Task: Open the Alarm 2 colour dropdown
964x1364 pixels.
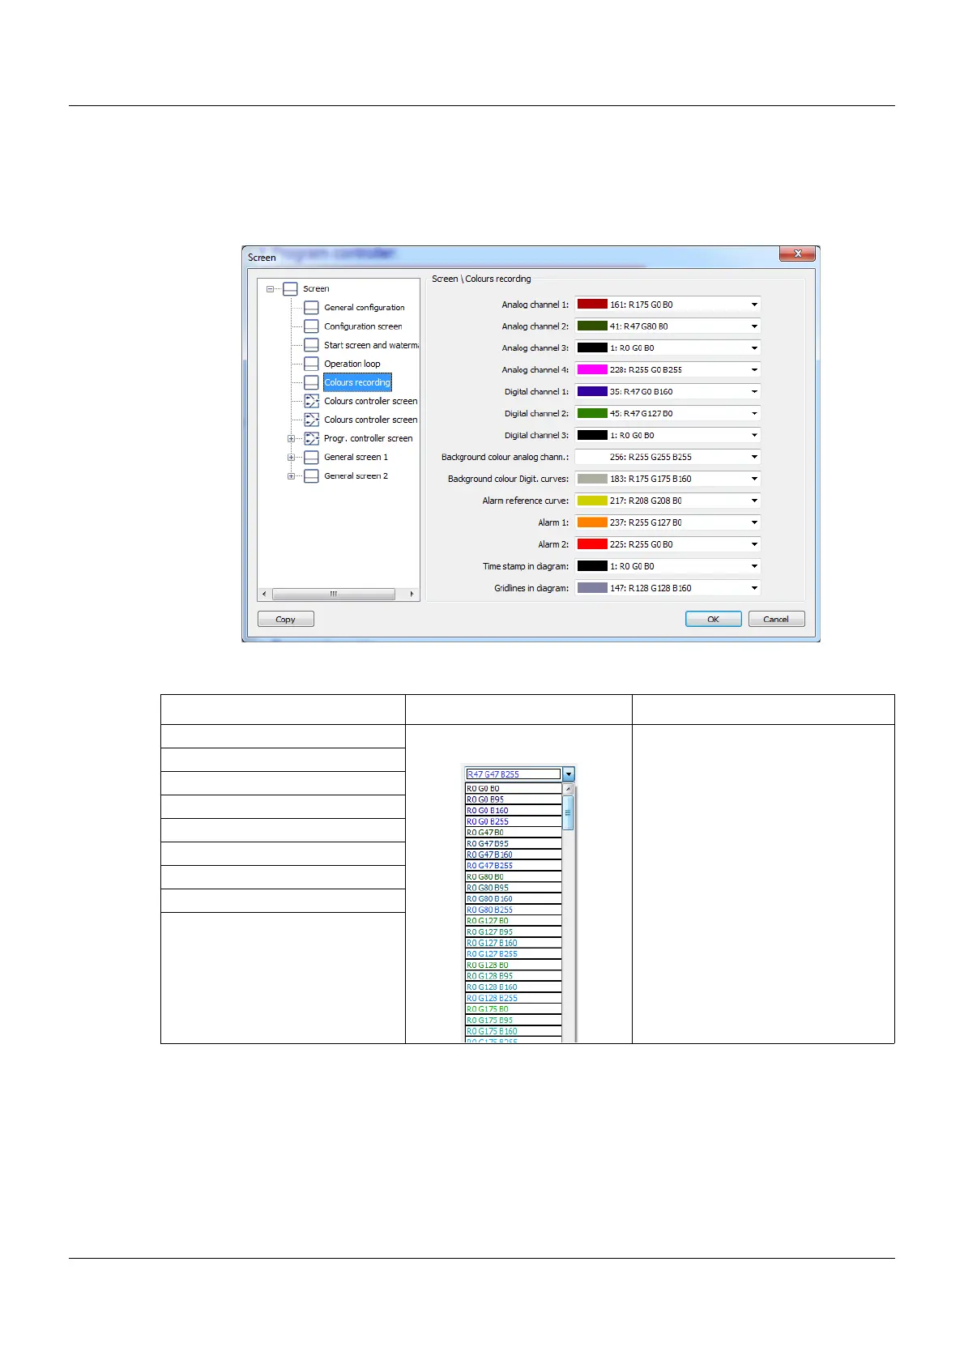Action: [x=754, y=545]
